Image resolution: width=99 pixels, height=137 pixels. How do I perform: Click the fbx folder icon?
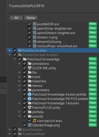tap(30, 72)
